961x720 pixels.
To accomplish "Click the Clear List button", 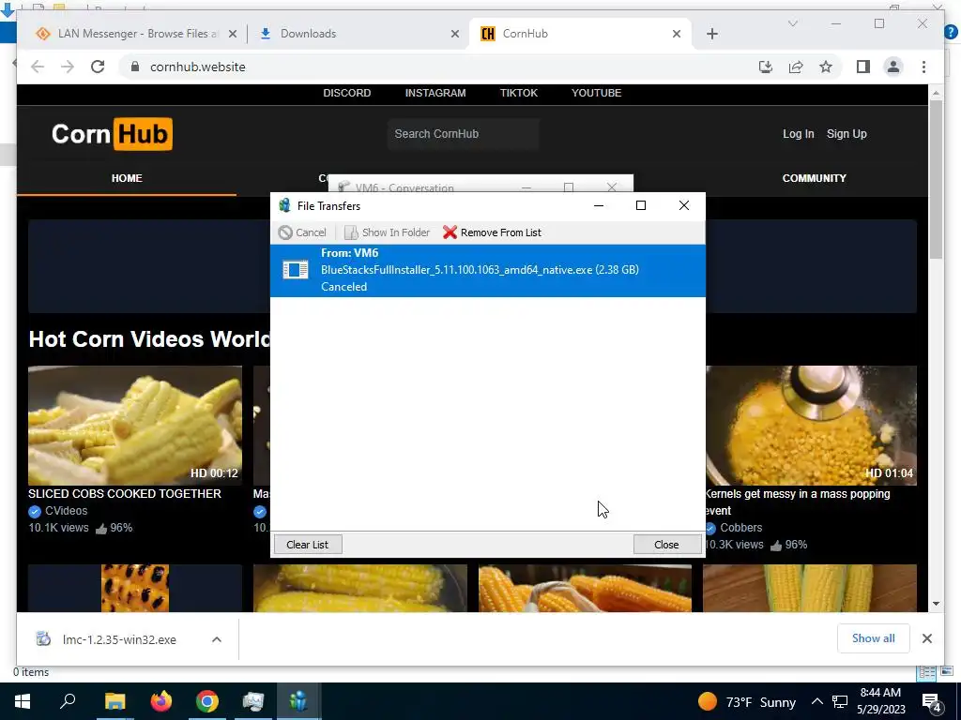I will (x=308, y=545).
